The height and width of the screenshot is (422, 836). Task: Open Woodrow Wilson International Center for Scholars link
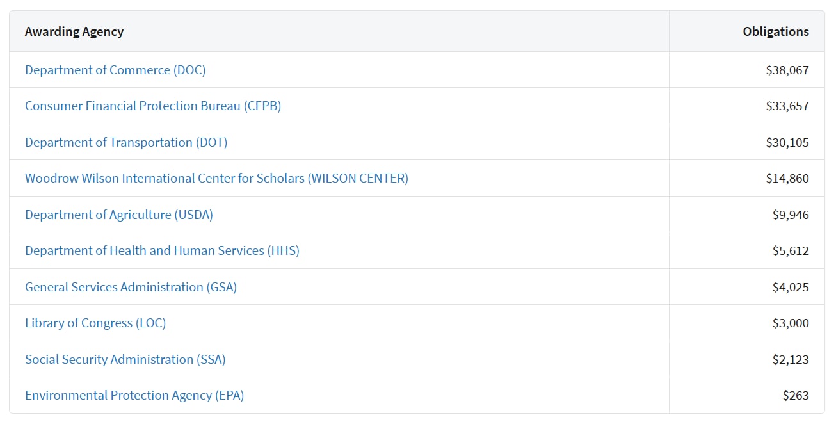(216, 178)
